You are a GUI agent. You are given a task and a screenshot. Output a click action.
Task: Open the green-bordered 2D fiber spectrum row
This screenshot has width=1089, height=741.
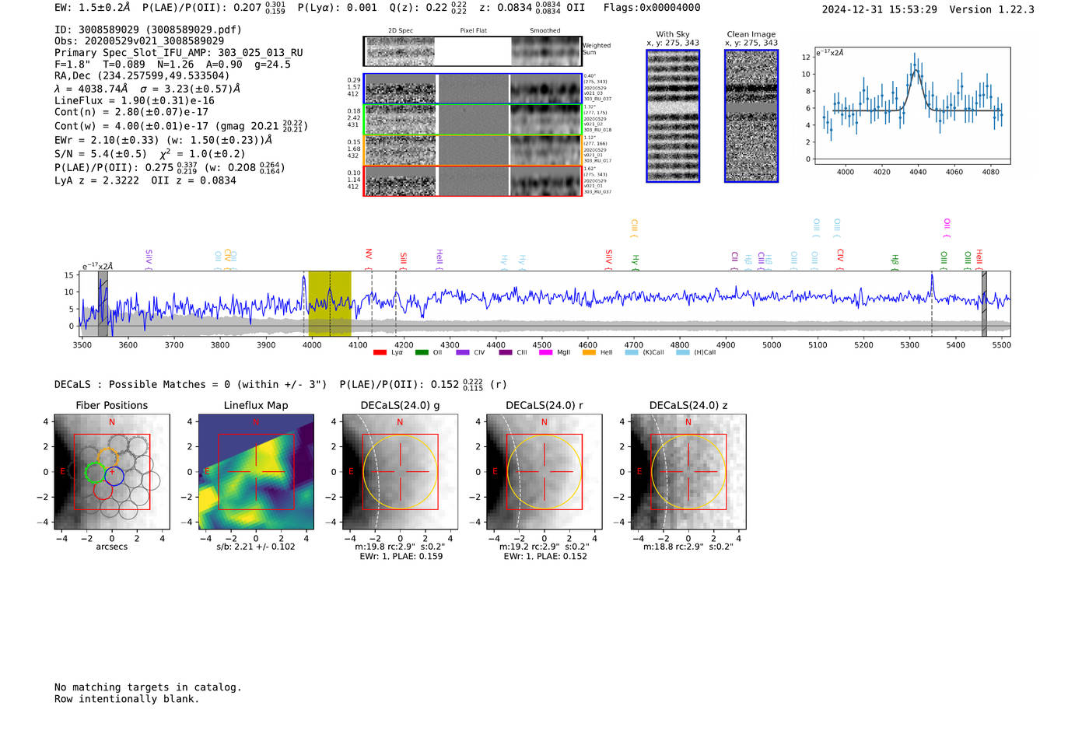point(472,120)
